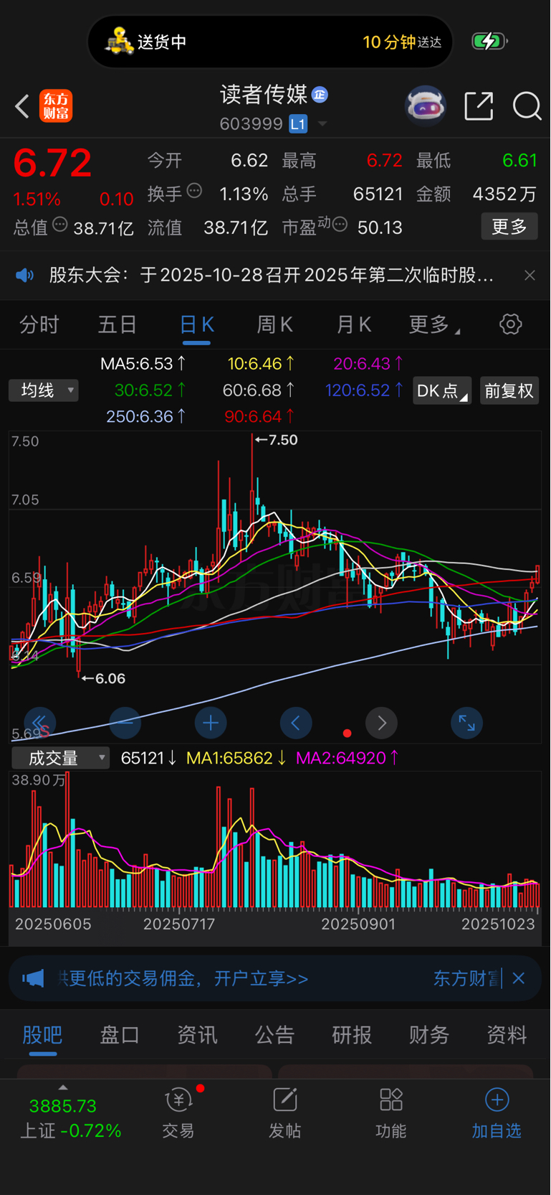The height and width of the screenshot is (1195, 551).
Task: Zoom in chart with plus button
Action: point(211,723)
